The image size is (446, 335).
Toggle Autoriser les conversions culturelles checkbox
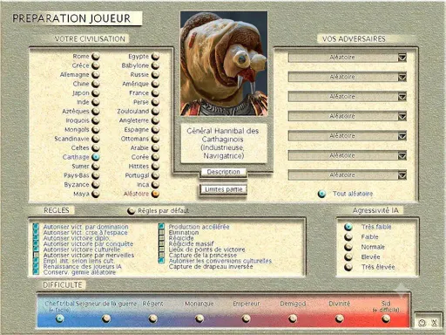click(x=161, y=261)
